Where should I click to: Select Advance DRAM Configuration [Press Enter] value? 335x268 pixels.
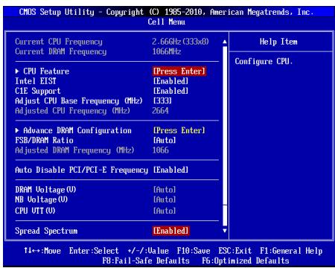(x=179, y=130)
